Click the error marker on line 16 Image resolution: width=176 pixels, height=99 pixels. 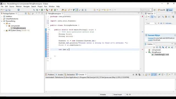(x=46, y=50)
